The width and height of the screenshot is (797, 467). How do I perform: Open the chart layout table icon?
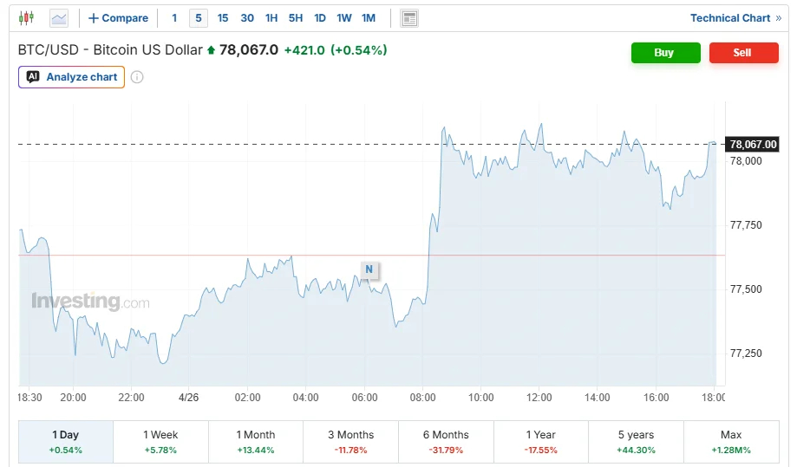pos(409,19)
